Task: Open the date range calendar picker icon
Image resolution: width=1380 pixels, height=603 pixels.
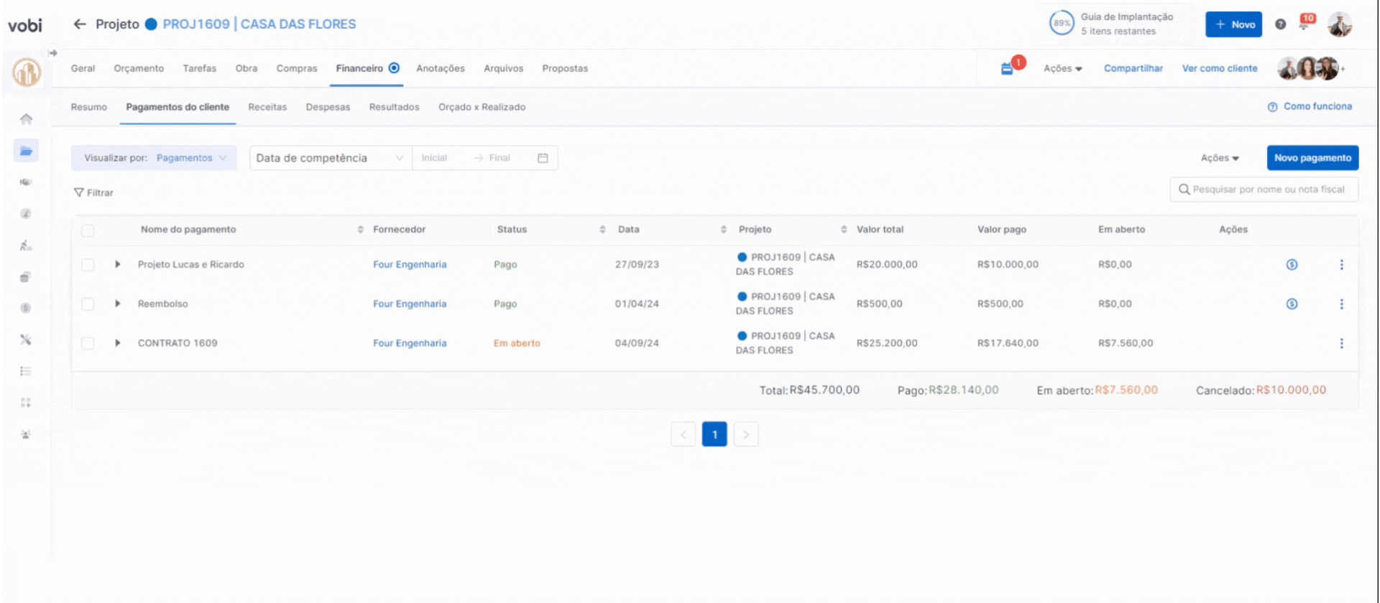Action: (x=543, y=159)
